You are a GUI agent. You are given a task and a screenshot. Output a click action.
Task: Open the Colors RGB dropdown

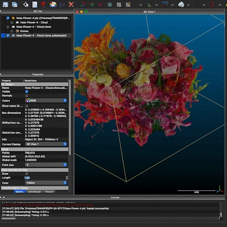46,100
